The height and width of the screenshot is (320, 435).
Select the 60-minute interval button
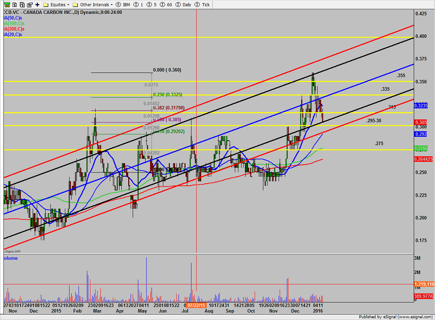tap(166, 5)
